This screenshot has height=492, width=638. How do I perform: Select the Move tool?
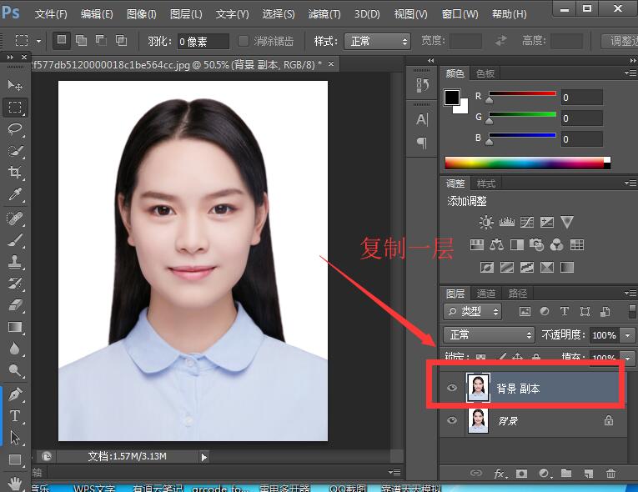point(15,85)
